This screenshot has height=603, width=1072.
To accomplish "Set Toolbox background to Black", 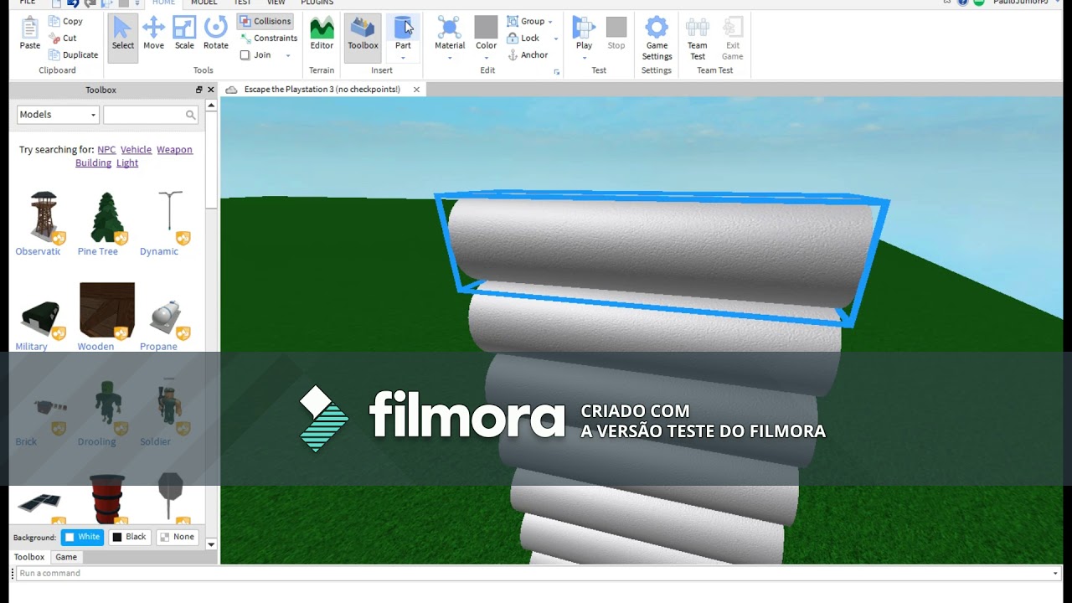I will tap(129, 537).
